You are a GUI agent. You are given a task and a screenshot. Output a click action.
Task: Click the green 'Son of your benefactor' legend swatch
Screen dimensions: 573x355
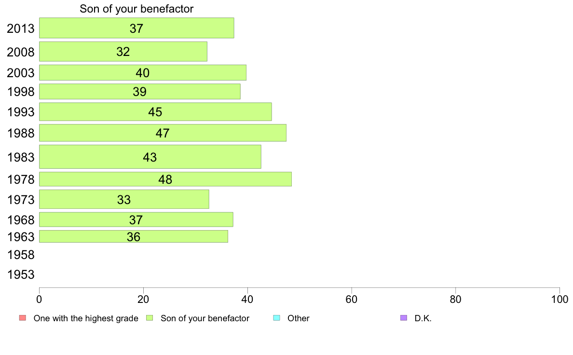pyautogui.click(x=150, y=318)
